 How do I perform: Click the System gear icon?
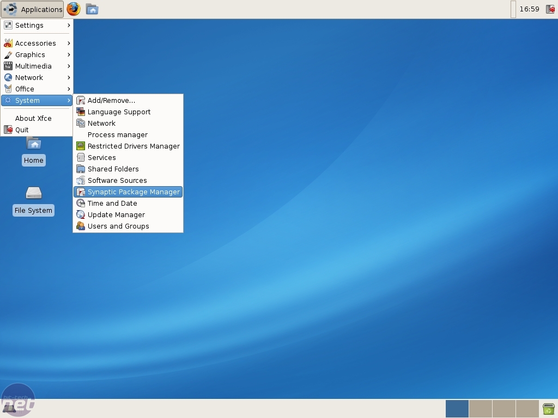(8, 100)
